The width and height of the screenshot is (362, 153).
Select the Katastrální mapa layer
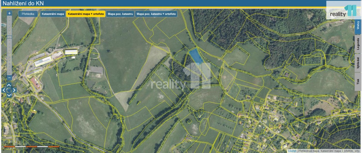53,14
